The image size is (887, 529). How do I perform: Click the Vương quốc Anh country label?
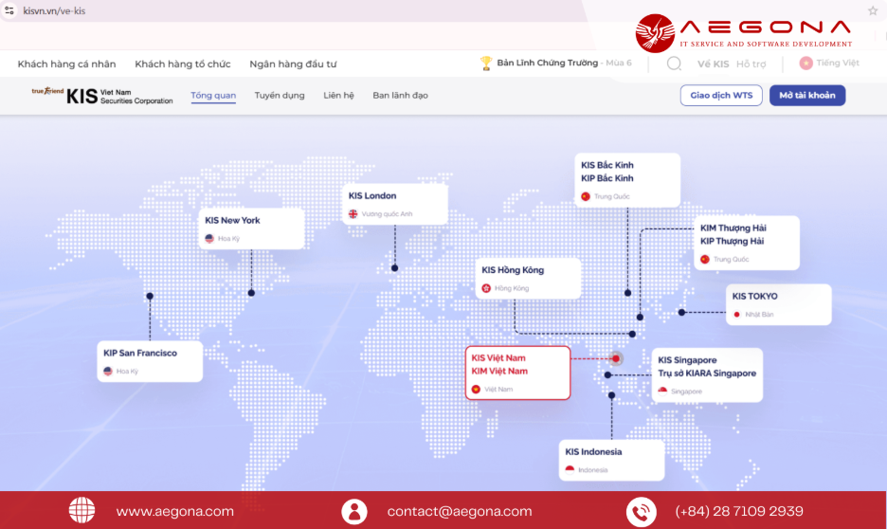point(387,214)
